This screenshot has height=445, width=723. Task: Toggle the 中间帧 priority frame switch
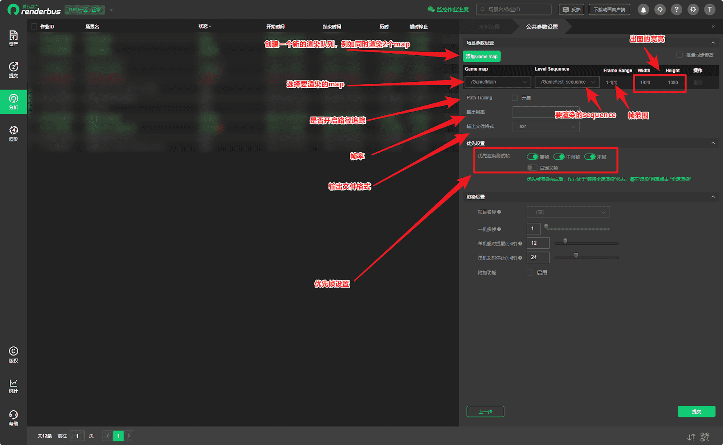559,157
